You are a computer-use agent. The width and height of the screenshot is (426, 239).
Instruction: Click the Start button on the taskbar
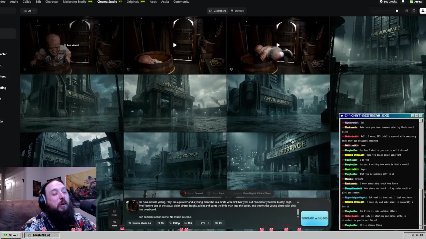11,235
